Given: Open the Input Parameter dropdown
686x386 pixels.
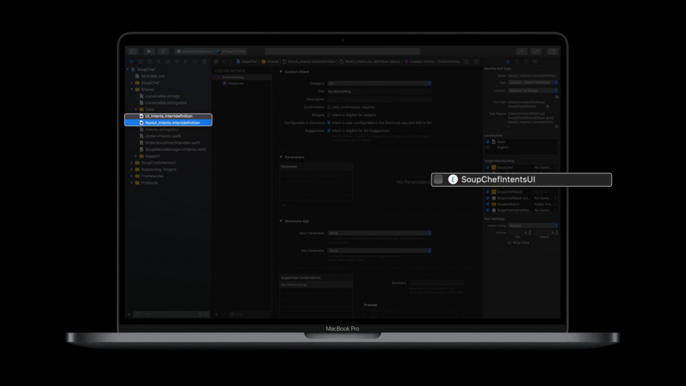Looking at the screenshot, I should (379, 233).
